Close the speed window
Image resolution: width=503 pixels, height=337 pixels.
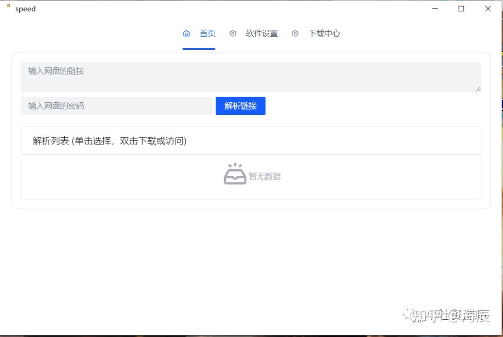[x=488, y=9]
